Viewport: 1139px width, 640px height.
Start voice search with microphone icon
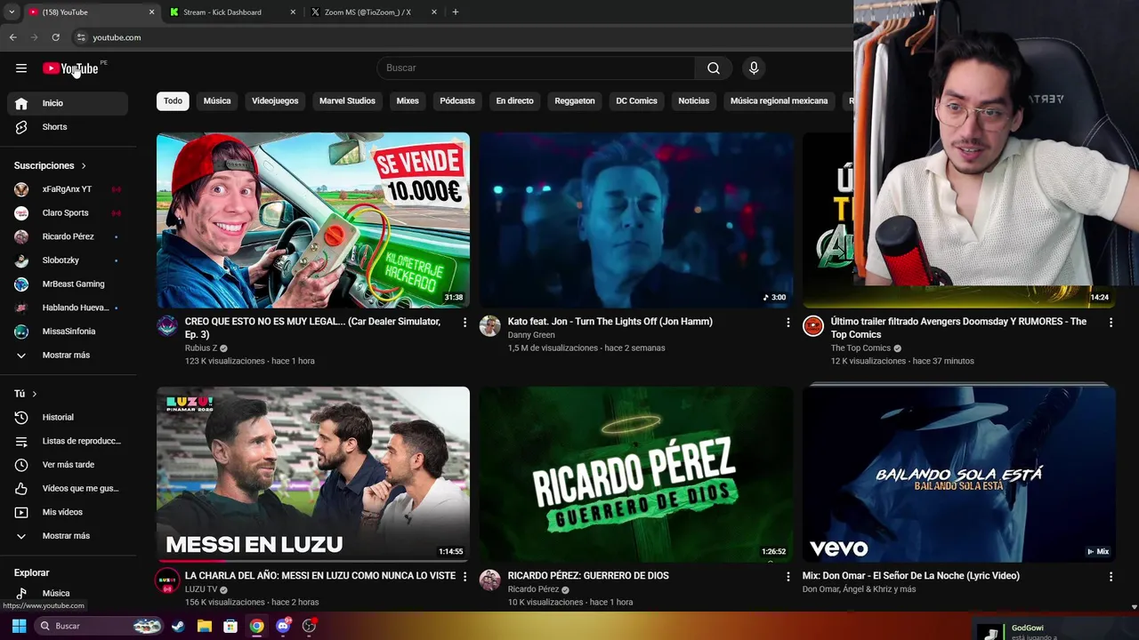tap(754, 68)
